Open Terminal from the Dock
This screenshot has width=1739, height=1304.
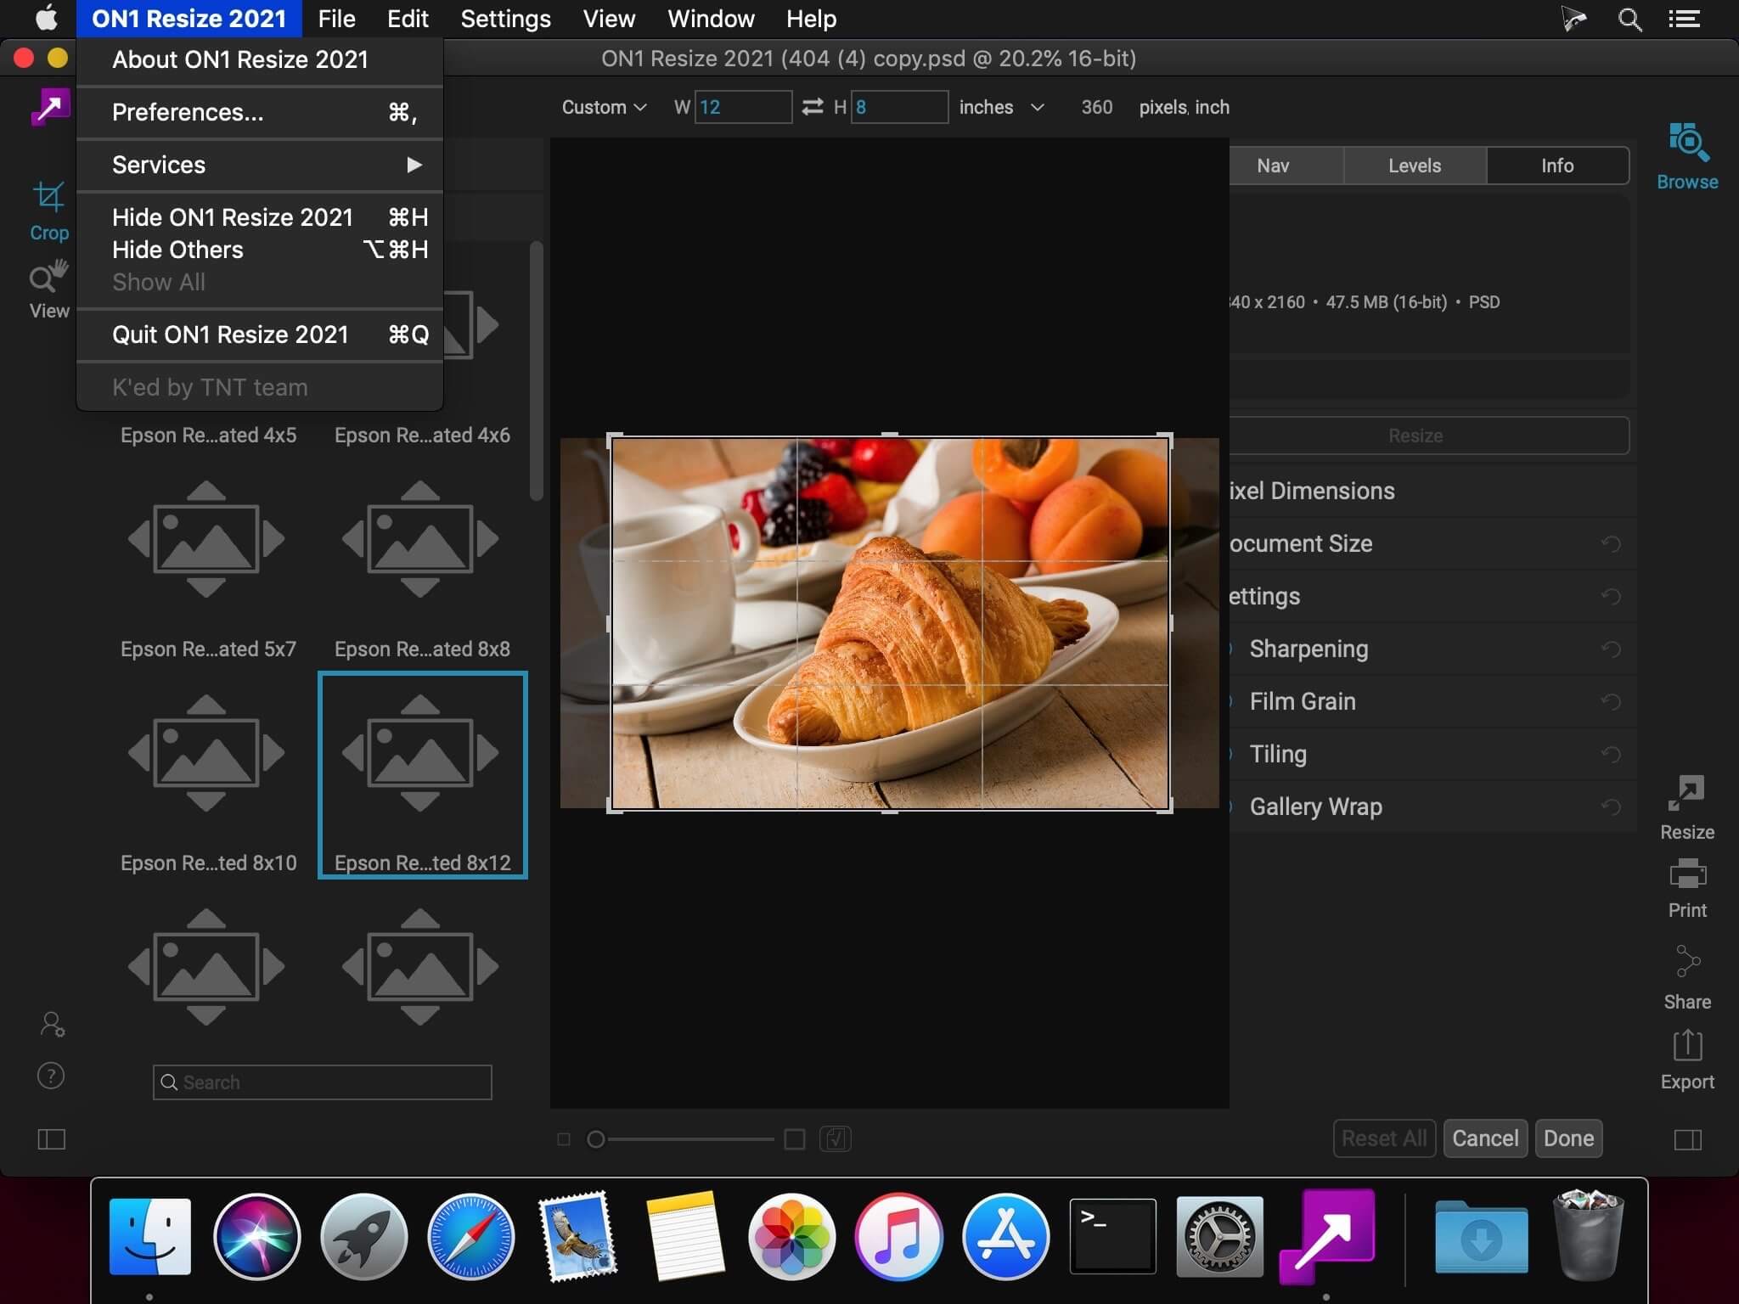click(1112, 1236)
